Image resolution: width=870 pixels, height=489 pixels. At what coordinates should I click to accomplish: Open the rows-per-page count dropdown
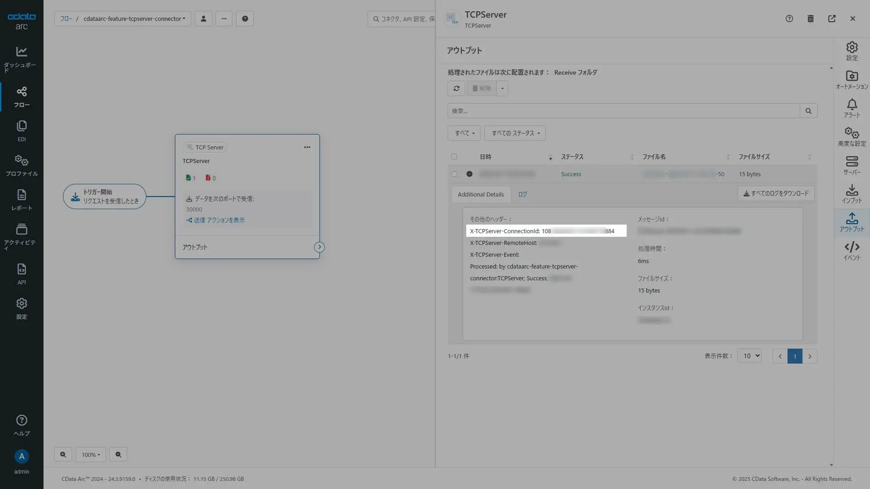click(749, 356)
